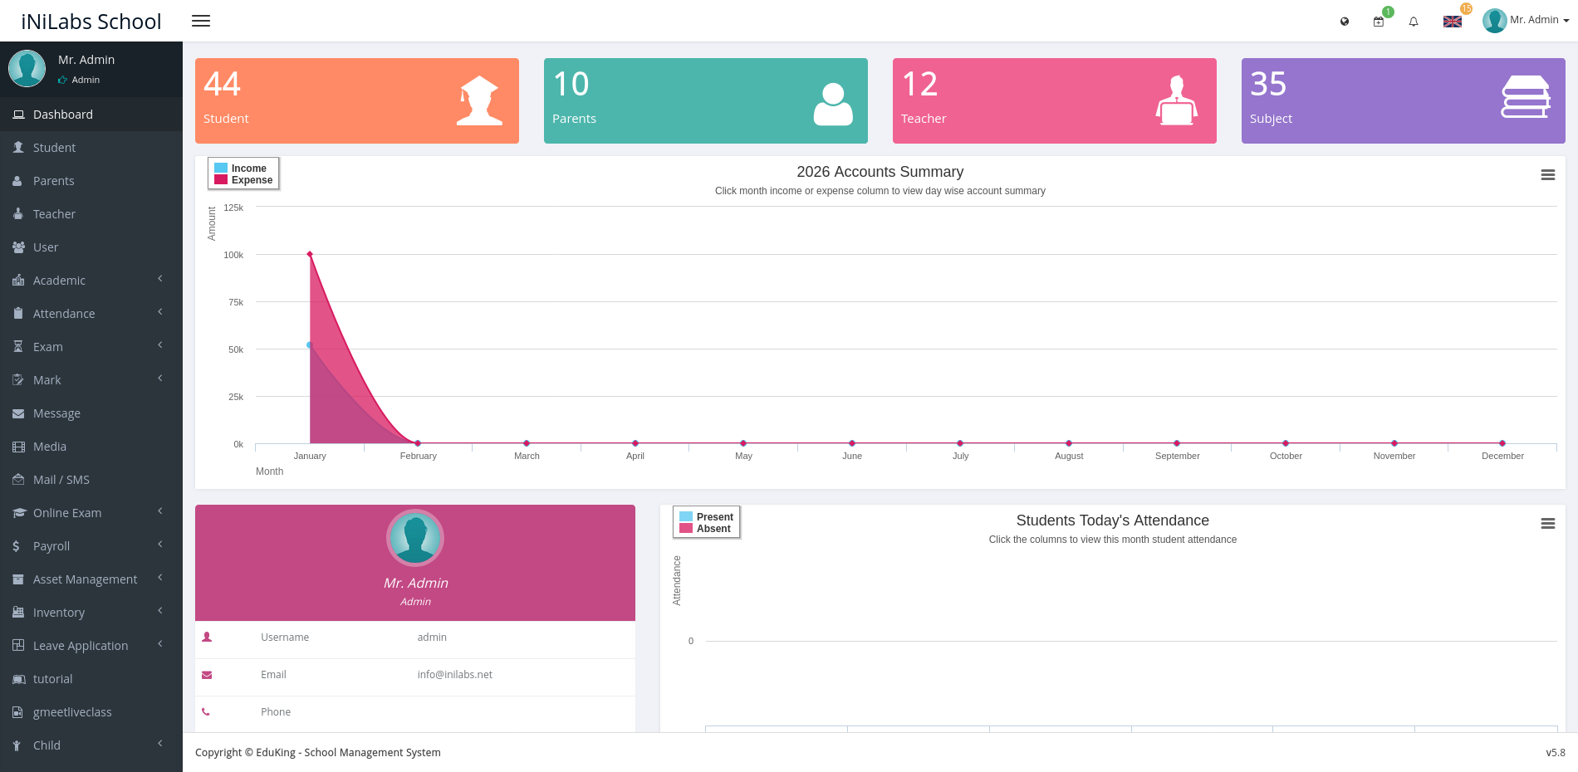This screenshot has width=1578, height=772.
Task: Toggle Present series in attendance legend
Action: pyautogui.click(x=714, y=517)
